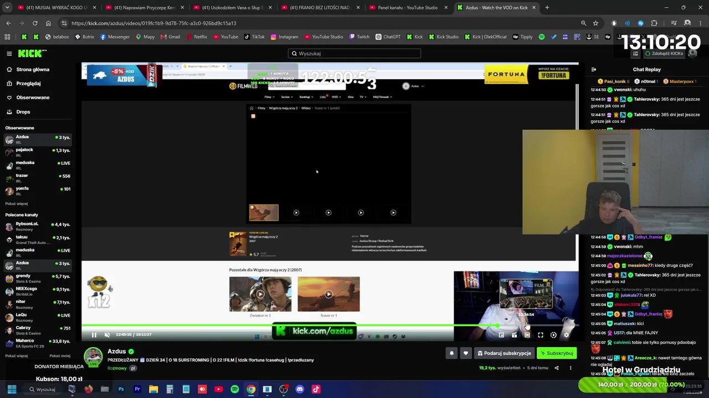The width and height of the screenshot is (709, 398).
Task: Open NEEXcsgo recommended channel
Action: [38, 291]
